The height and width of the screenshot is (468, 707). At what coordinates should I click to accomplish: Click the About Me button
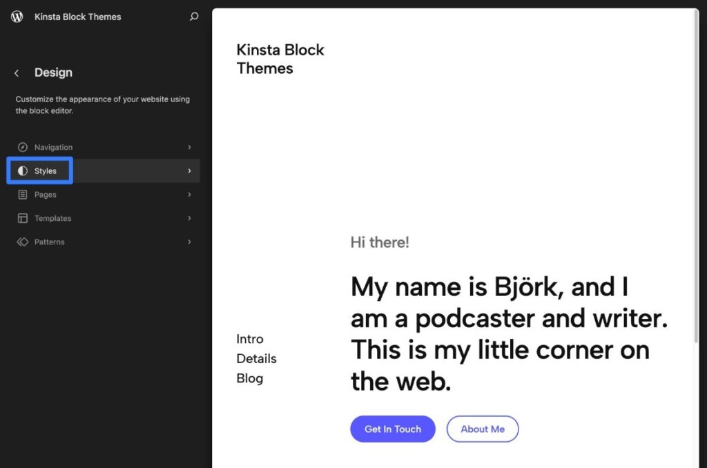[x=483, y=429]
